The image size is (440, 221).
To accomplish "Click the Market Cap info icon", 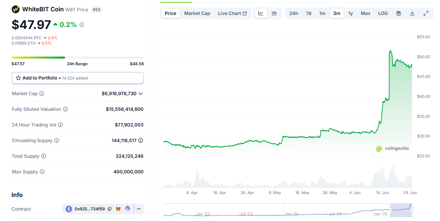I will point(42,94).
